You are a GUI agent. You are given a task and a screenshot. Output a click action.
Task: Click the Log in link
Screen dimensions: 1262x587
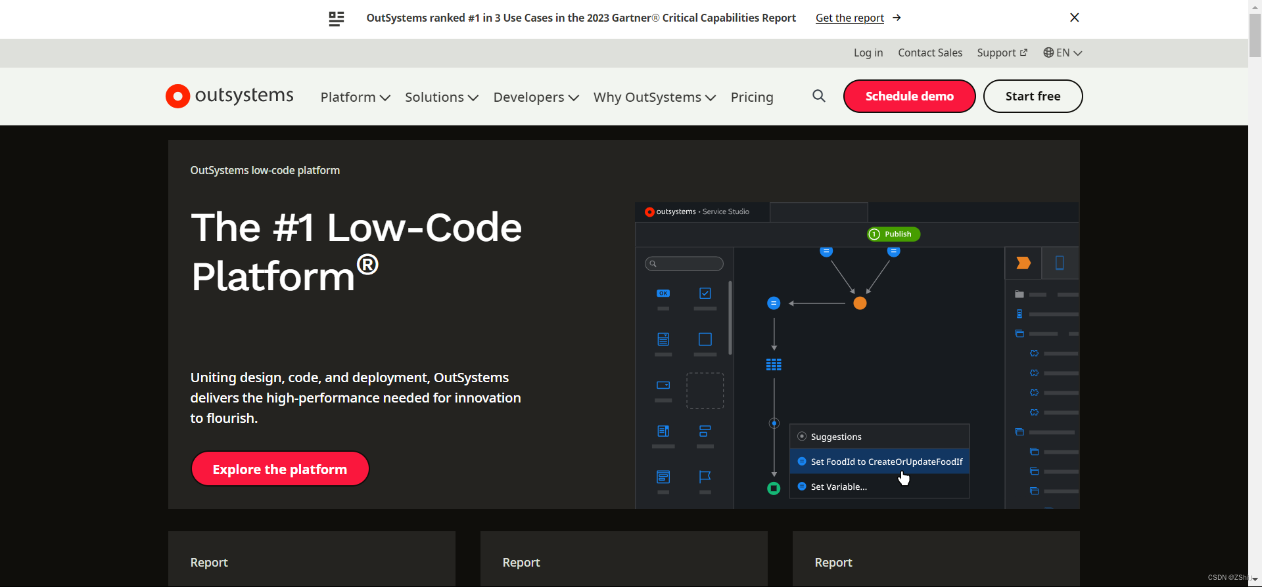[x=868, y=53]
